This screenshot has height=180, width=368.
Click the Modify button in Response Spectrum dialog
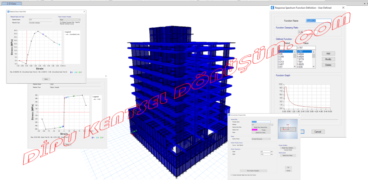(x=328, y=59)
